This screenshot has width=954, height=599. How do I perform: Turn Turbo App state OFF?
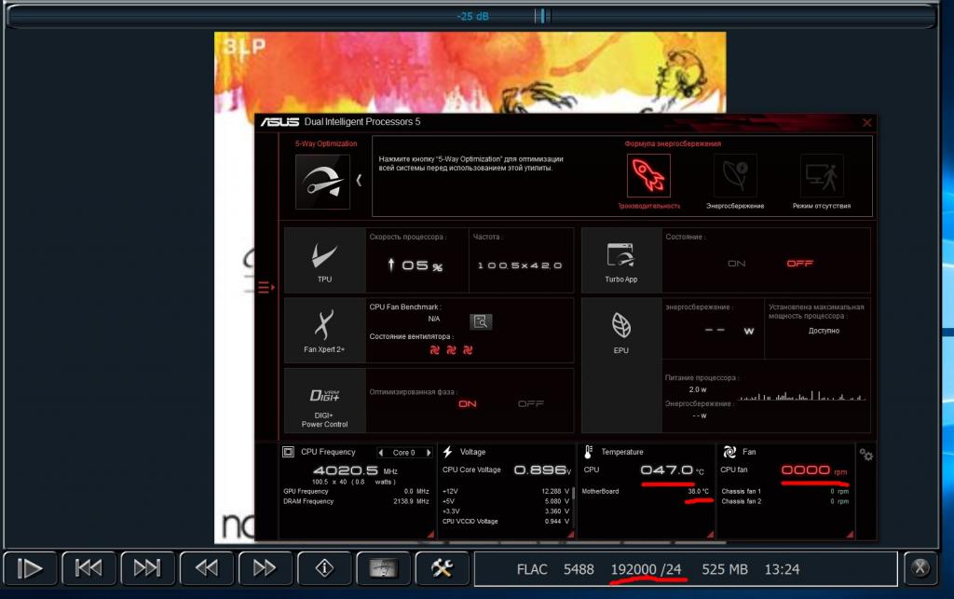click(799, 264)
